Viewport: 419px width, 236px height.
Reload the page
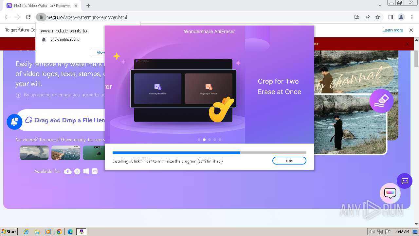click(x=28, y=17)
